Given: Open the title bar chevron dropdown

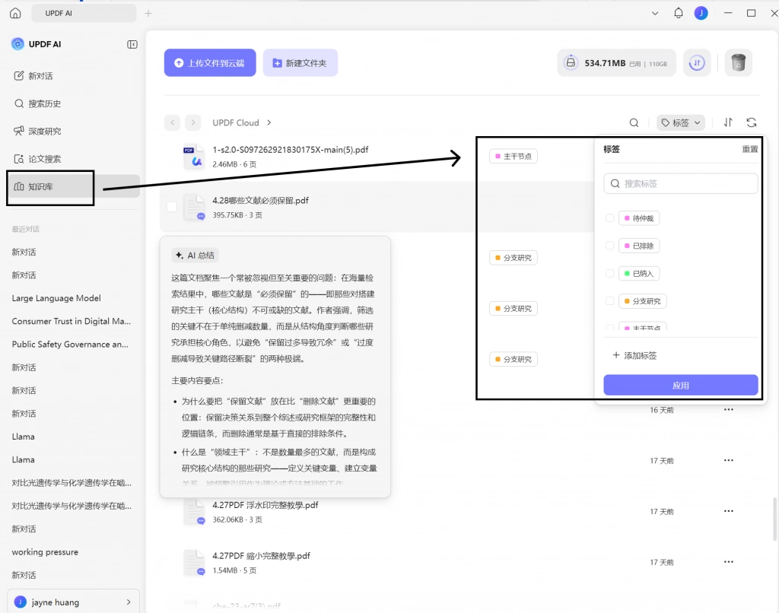Looking at the screenshot, I should tap(655, 14).
